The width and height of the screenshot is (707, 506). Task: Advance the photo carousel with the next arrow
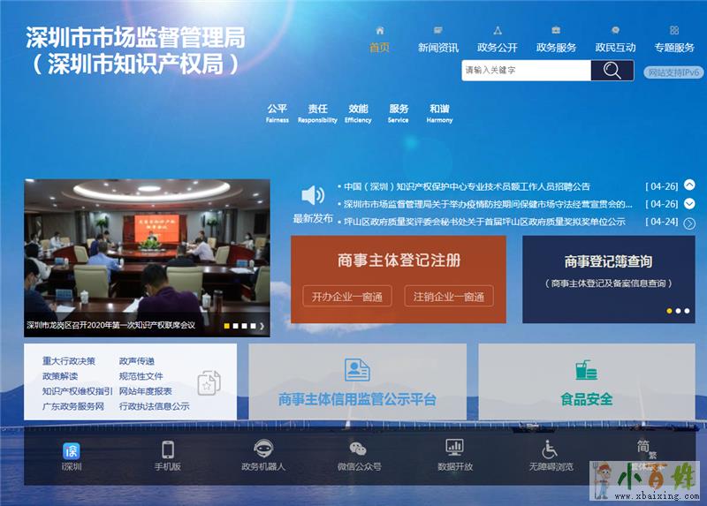click(262, 326)
